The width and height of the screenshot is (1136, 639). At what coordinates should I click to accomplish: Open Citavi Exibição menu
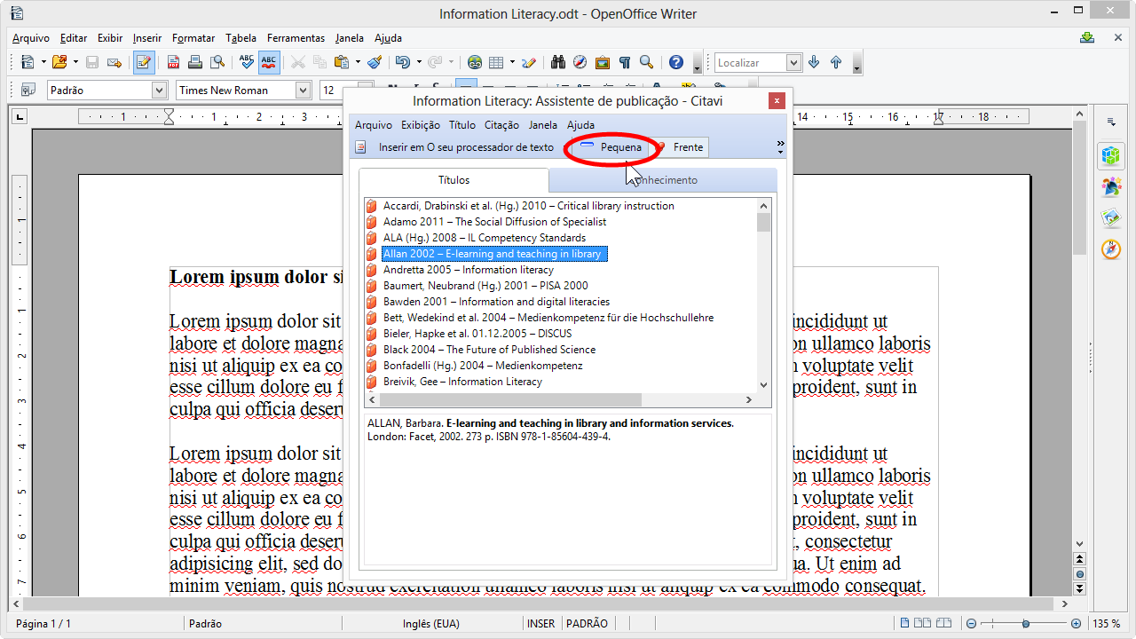420,125
